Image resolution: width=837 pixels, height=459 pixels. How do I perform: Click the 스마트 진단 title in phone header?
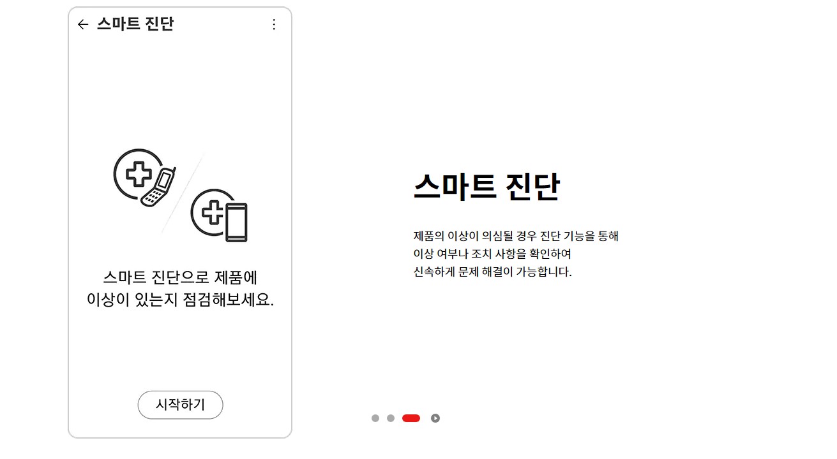(x=135, y=24)
